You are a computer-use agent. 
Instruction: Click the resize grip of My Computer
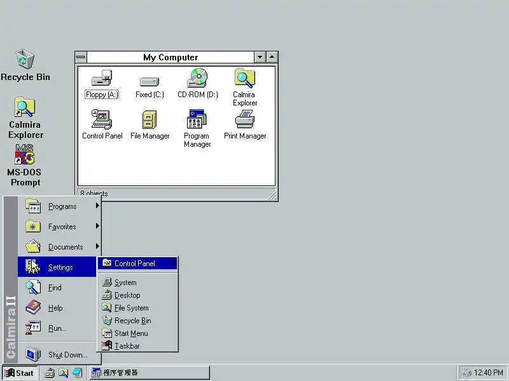coord(273,196)
